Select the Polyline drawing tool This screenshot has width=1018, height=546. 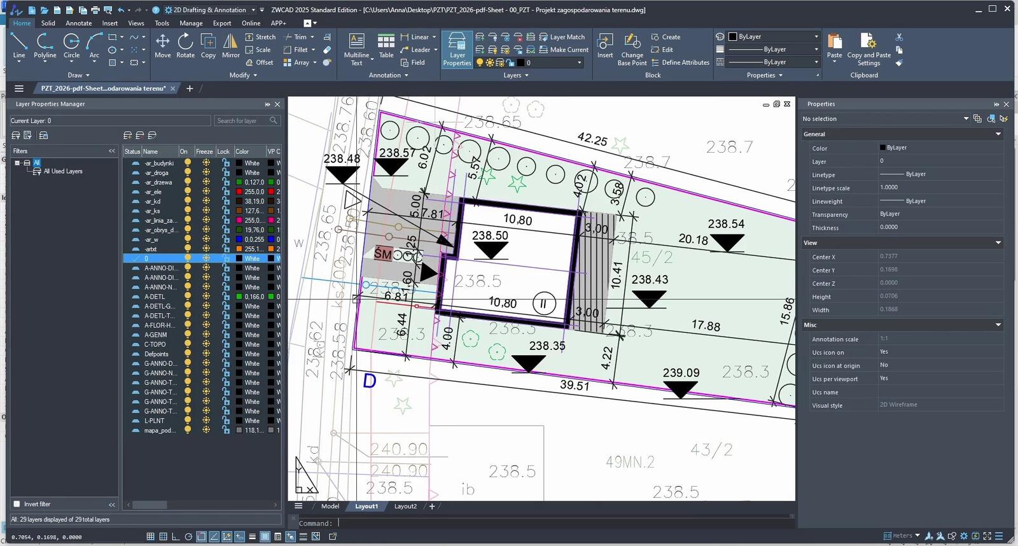45,46
